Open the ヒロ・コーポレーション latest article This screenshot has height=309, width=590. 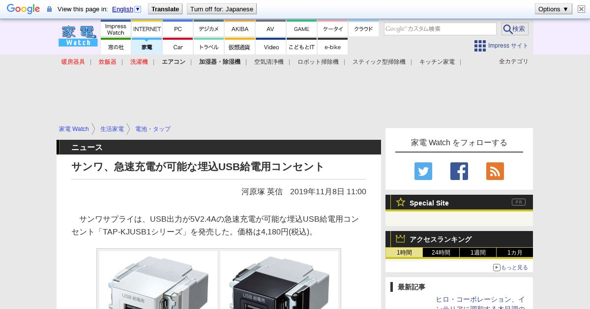click(480, 303)
